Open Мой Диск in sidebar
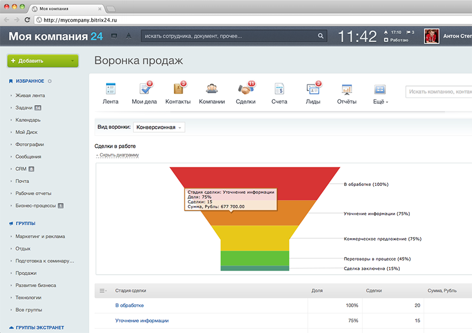Image resolution: width=472 pixels, height=333 pixels. point(27,132)
